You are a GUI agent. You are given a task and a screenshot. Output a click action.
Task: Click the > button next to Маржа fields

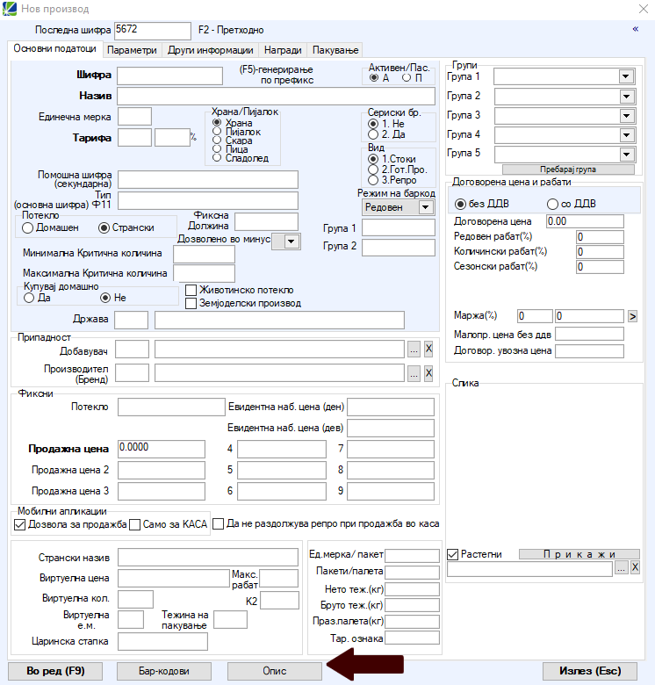[x=632, y=316]
